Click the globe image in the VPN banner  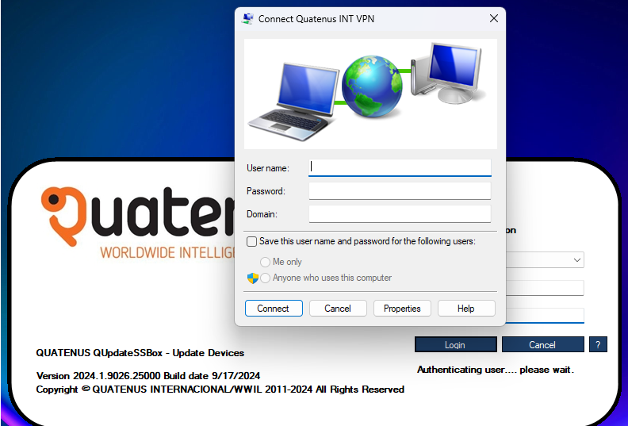pyautogui.click(x=373, y=86)
